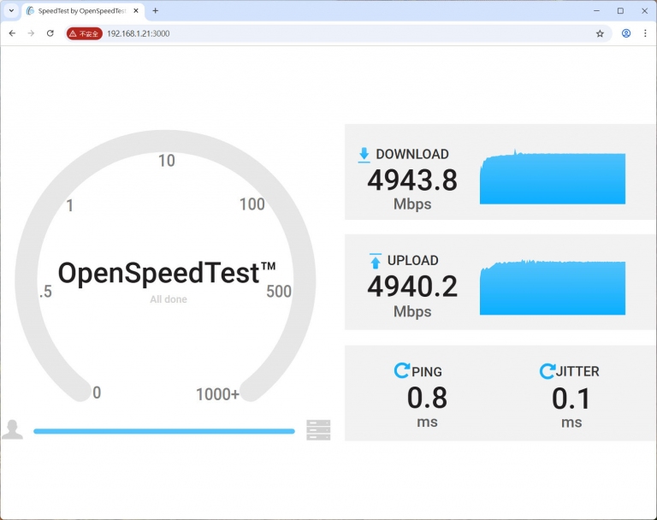Viewport: 657px width, 520px height.
Task: Click the server rack icon
Action: 318,430
